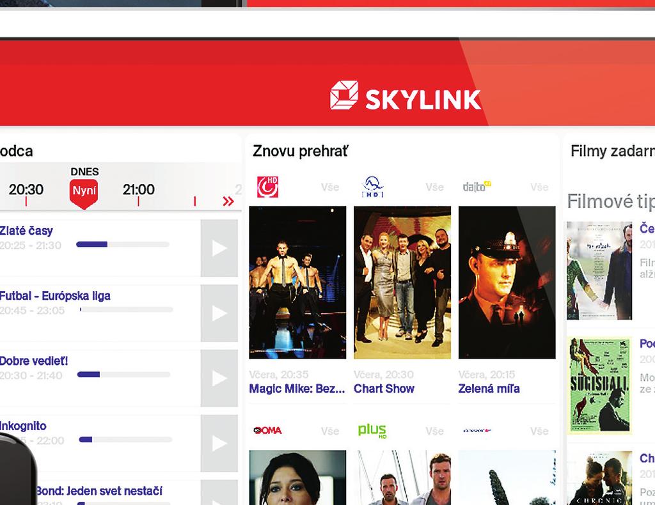Open the channel logo right of Plus HD
The image size is (655, 505).
[x=477, y=430]
